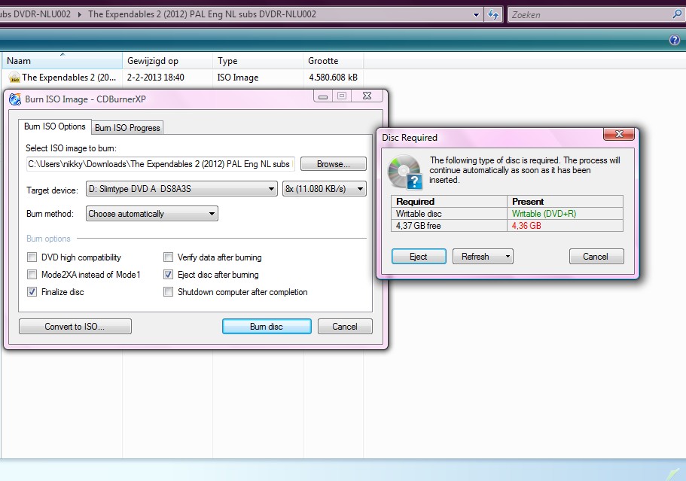Click the Browse... button
This screenshot has width=686, height=481.
pos(334,164)
